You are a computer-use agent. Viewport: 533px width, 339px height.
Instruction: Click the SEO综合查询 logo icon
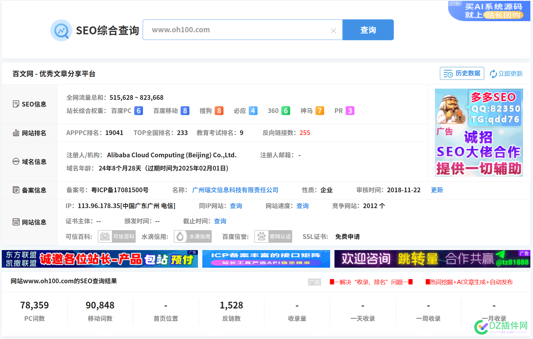pos(61,30)
